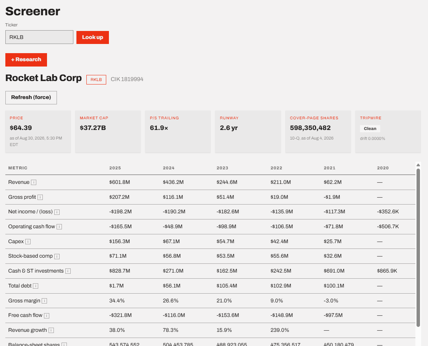
Task: Click the METRIC column header
Action: (x=18, y=168)
